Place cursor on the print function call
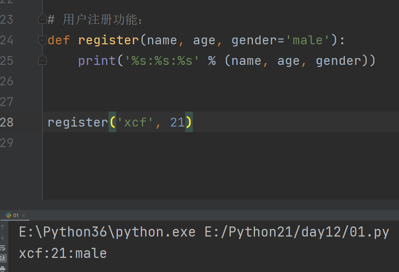 pyautogui.click(x=97, y=61)
